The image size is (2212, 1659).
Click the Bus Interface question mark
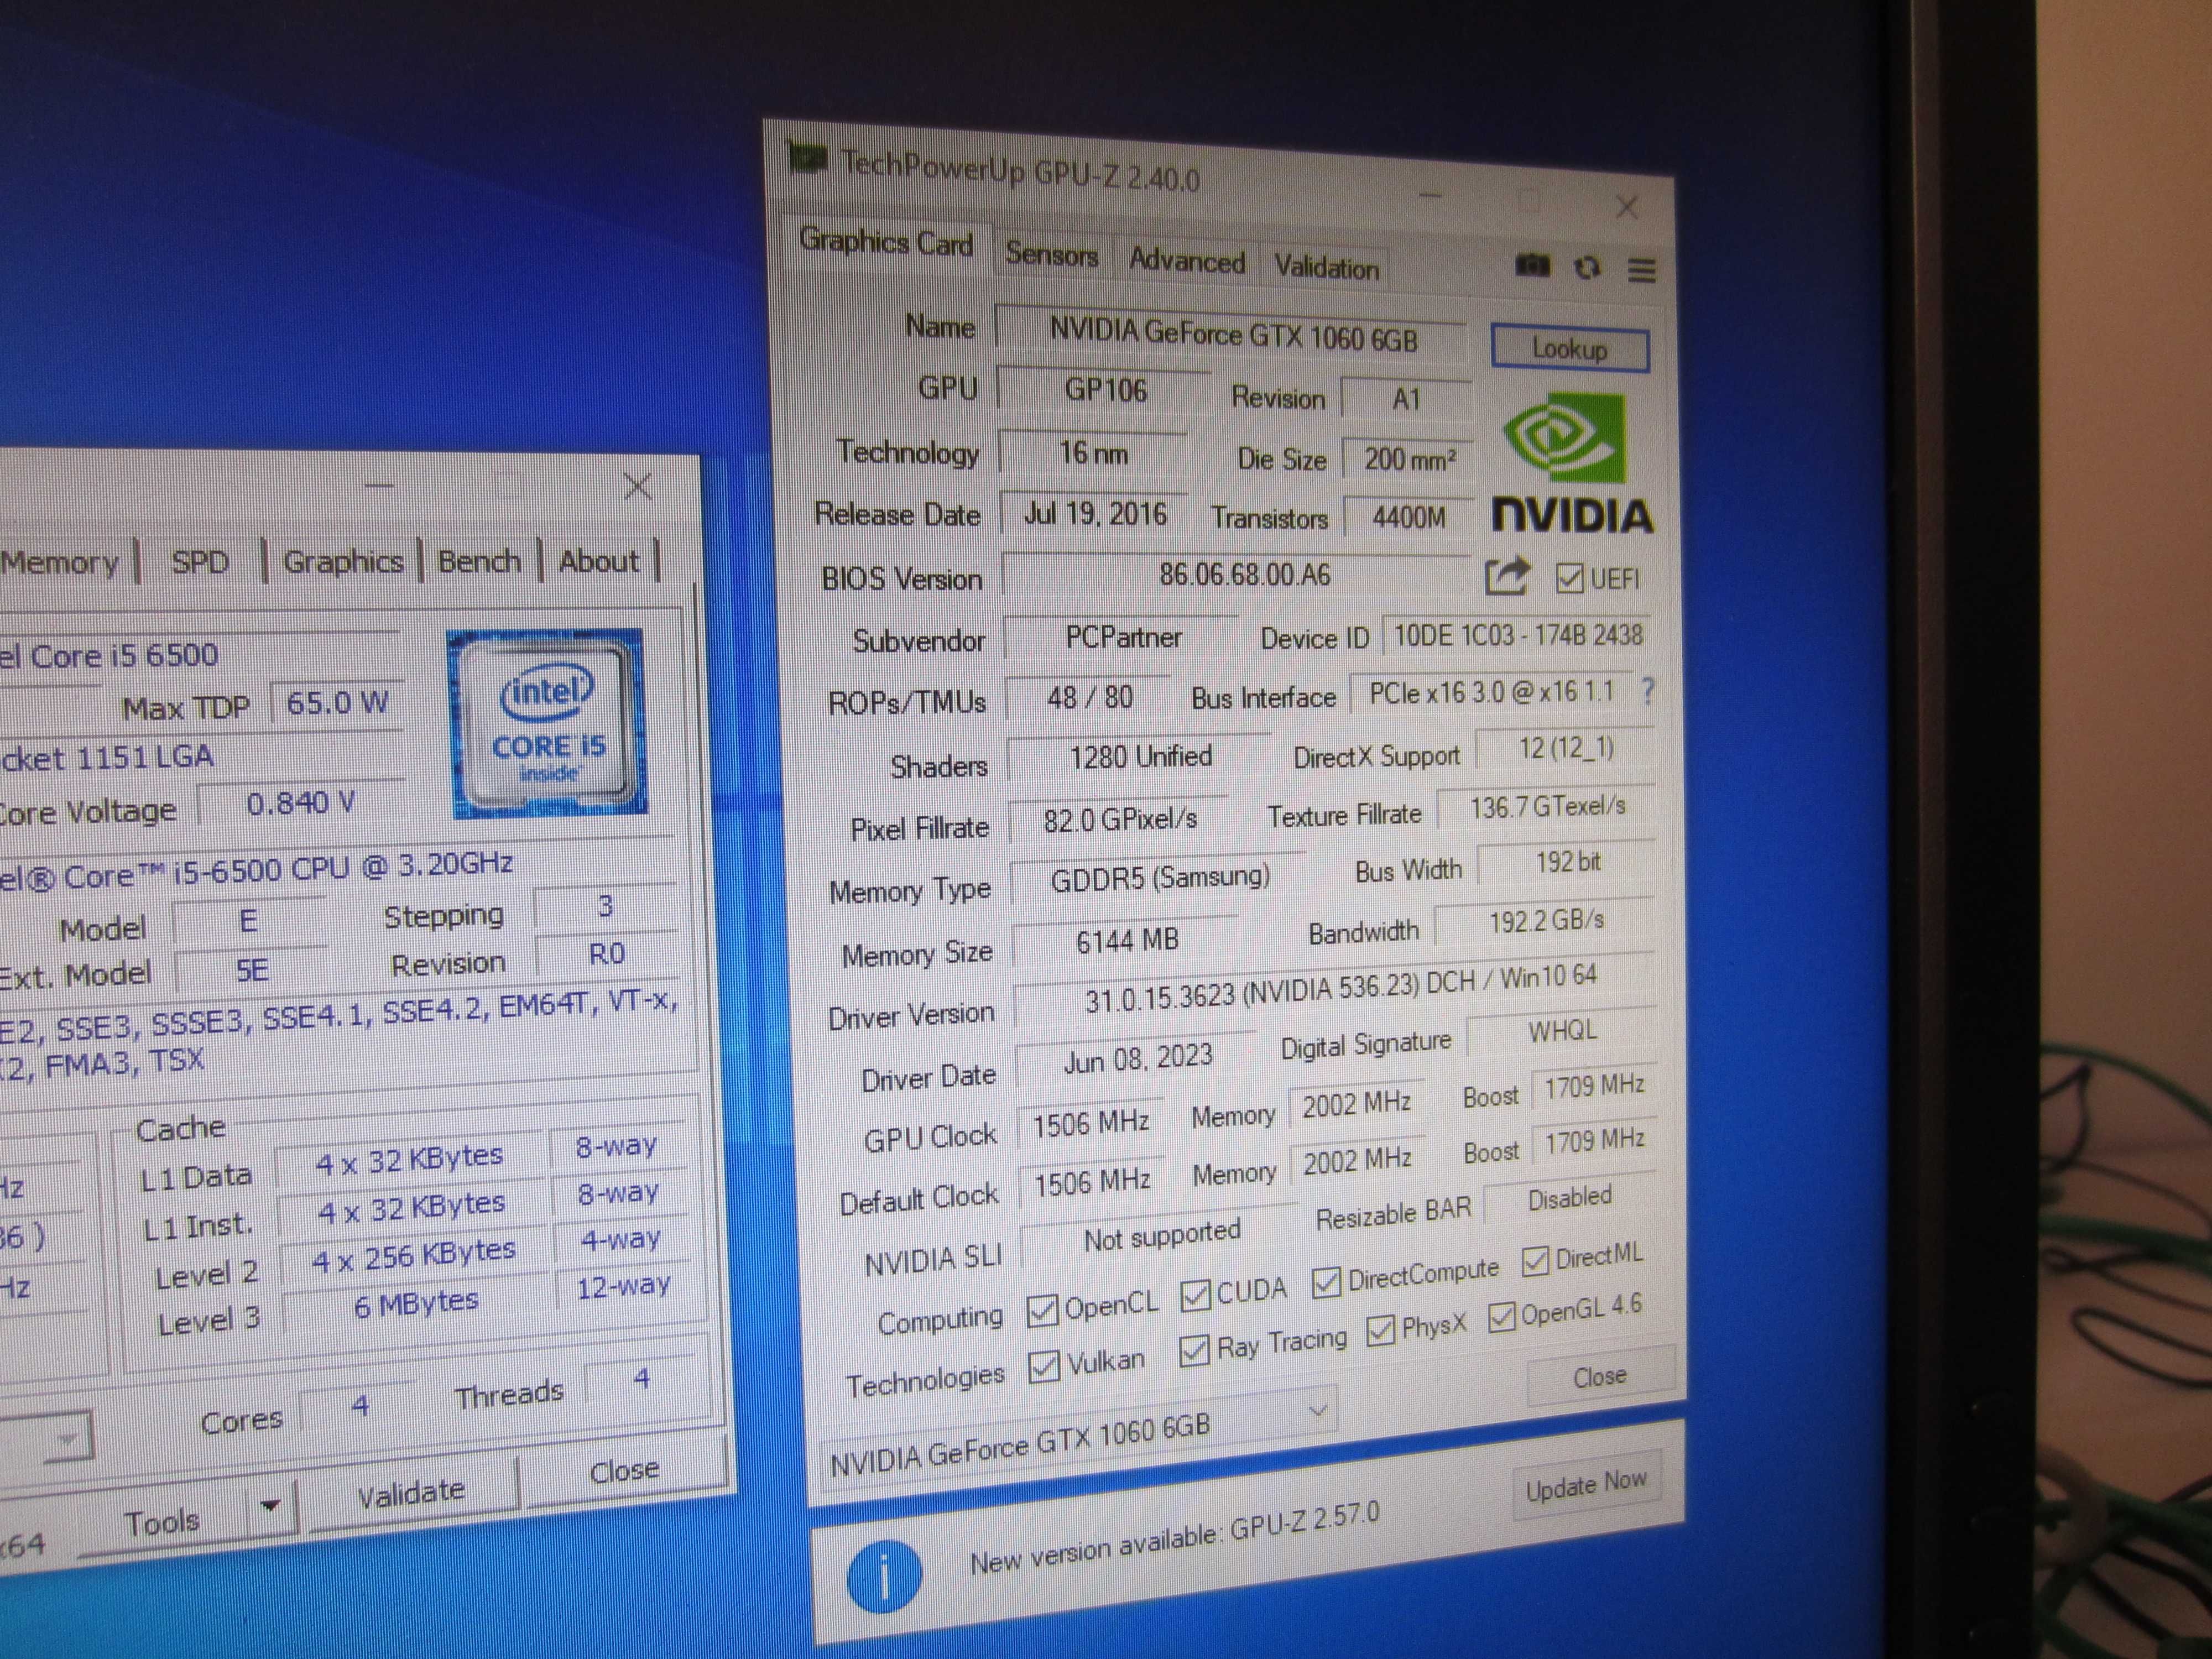(x=1647, y=690)
